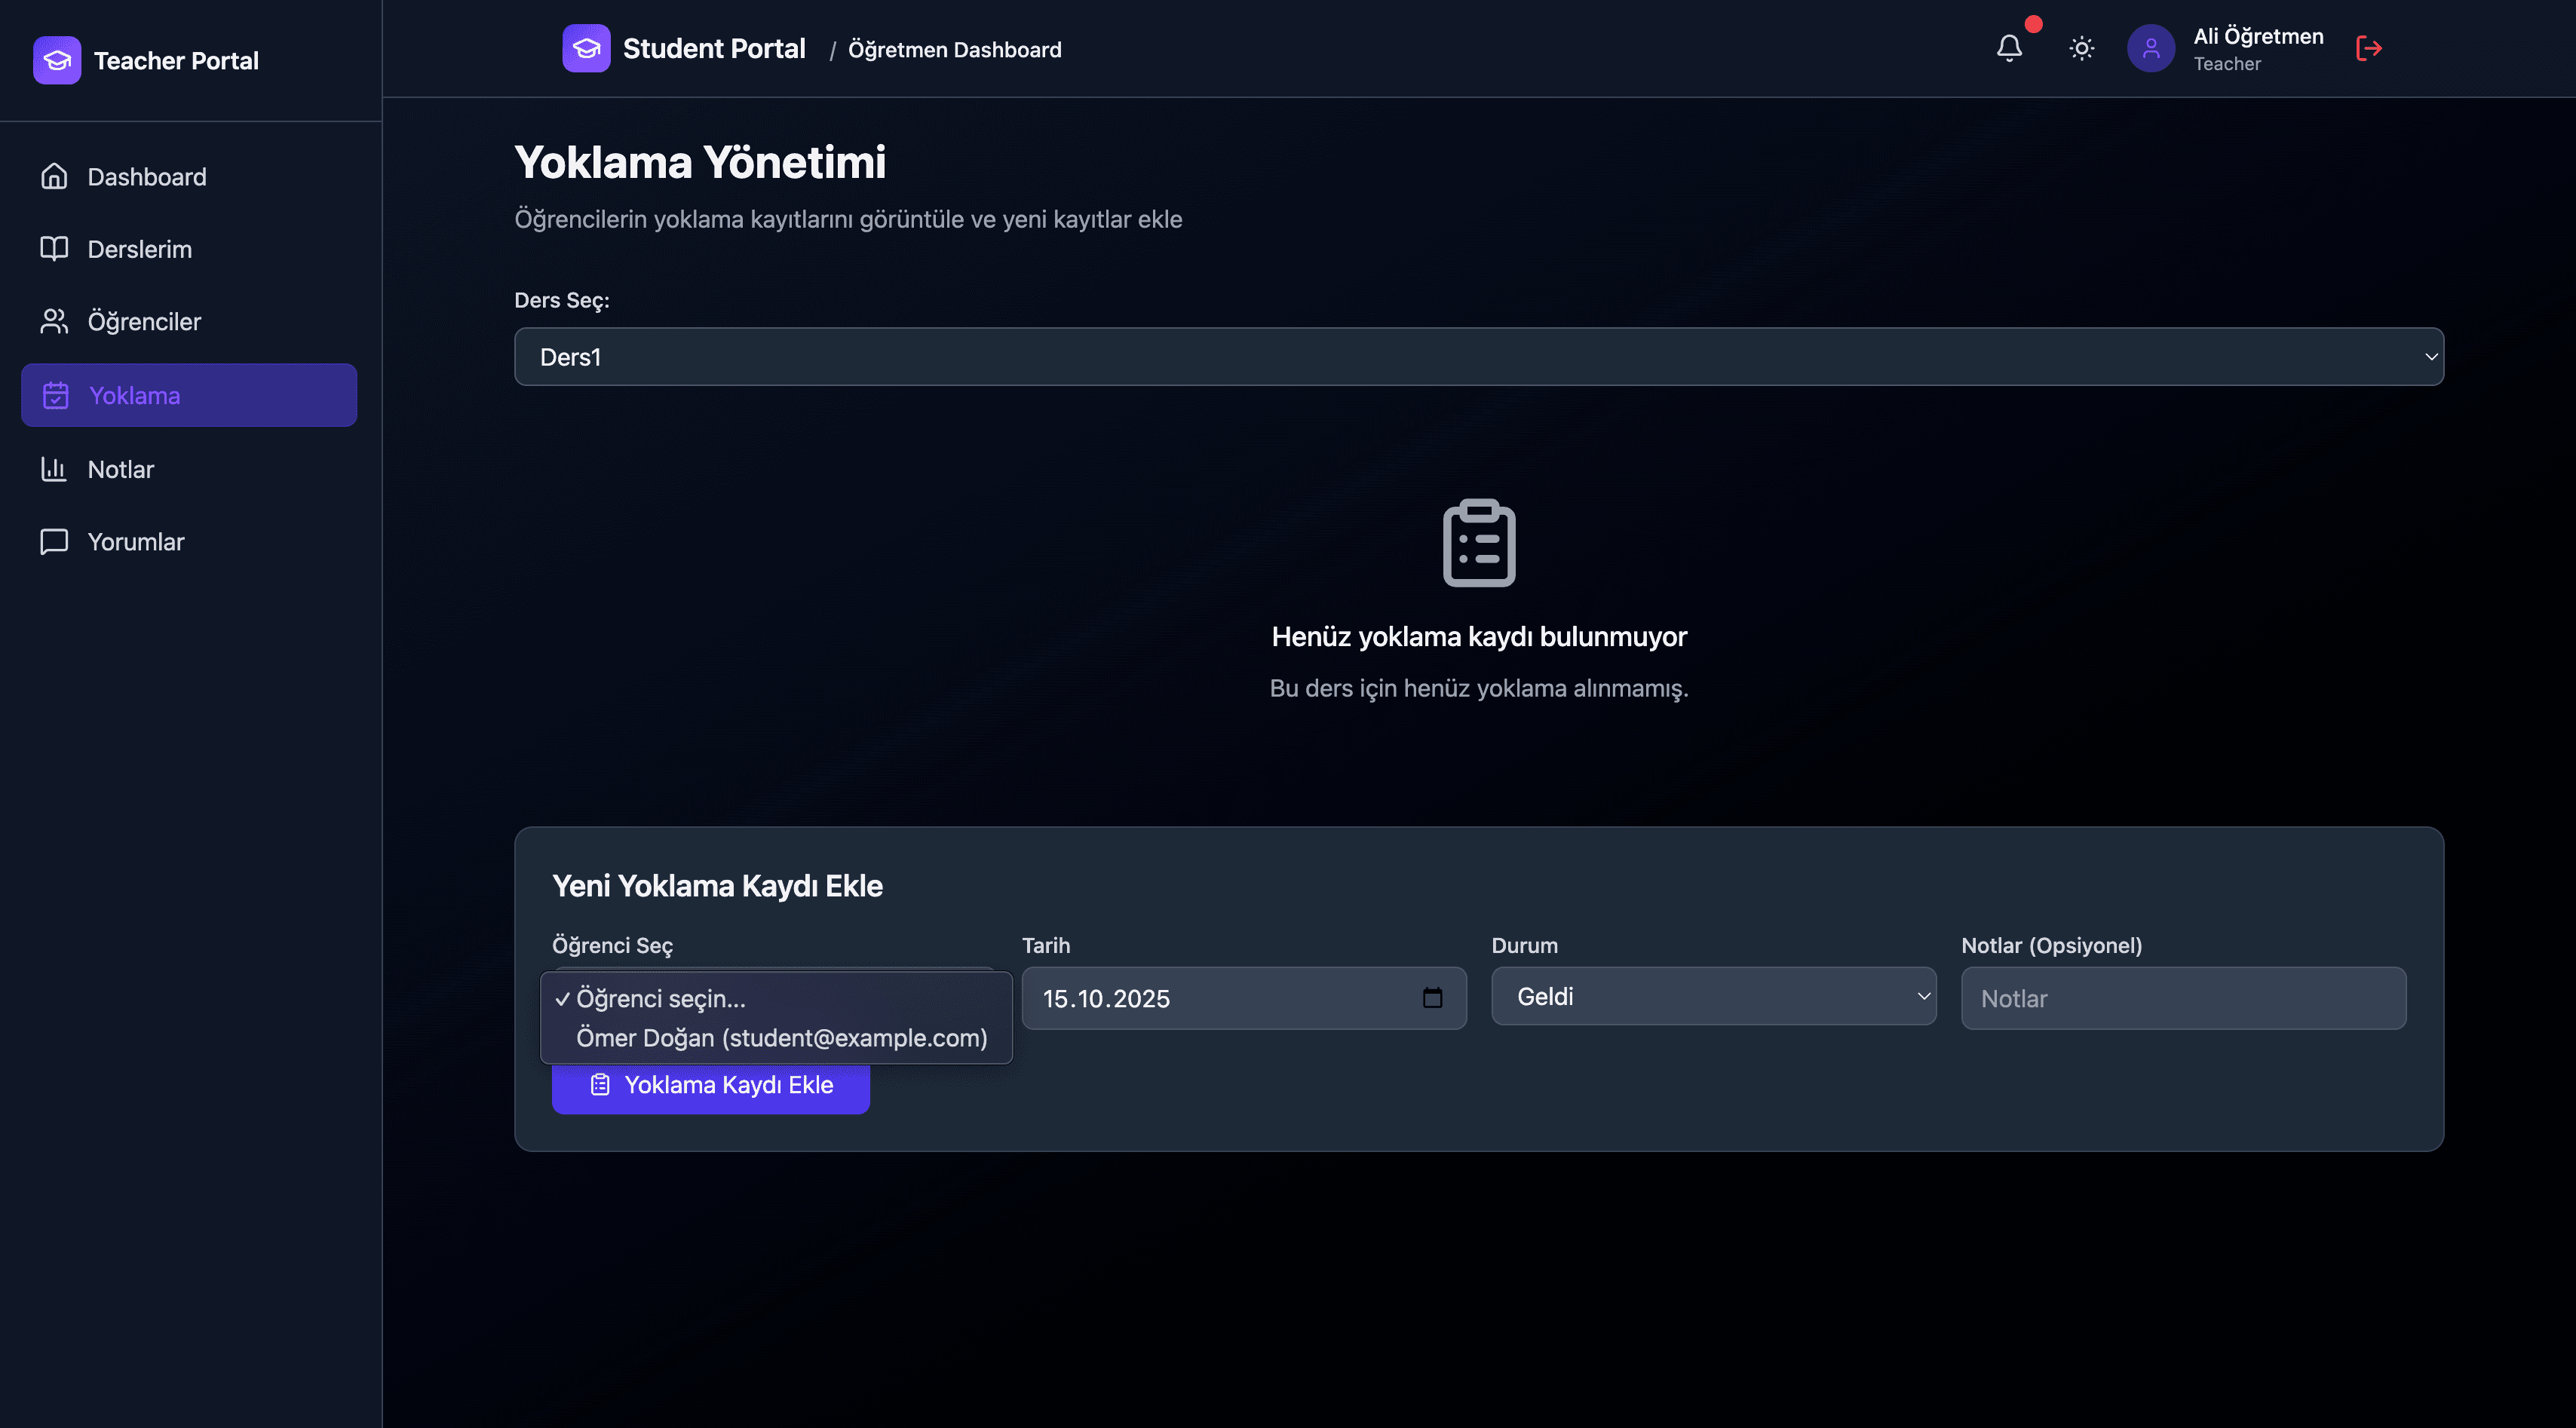The image size is (2576, 1428).
Task: Click the notification bell icon
Action: tap(2008, 48)
